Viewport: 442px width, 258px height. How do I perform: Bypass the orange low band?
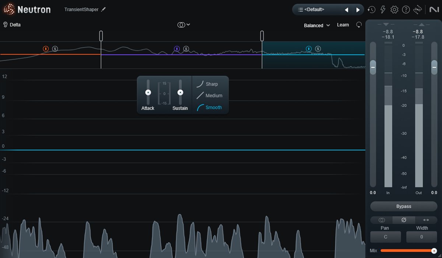(46, 49)
